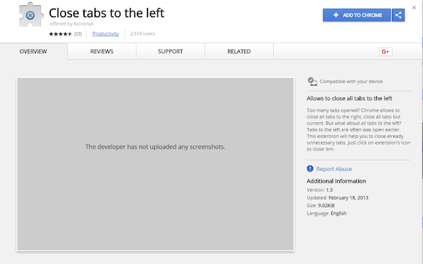Click the plus icon on Add to Chrome

pos(336,15)
